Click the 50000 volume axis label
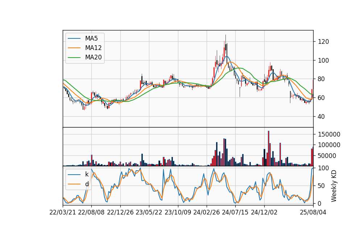348x250 pixels. (x=327, y=156)
